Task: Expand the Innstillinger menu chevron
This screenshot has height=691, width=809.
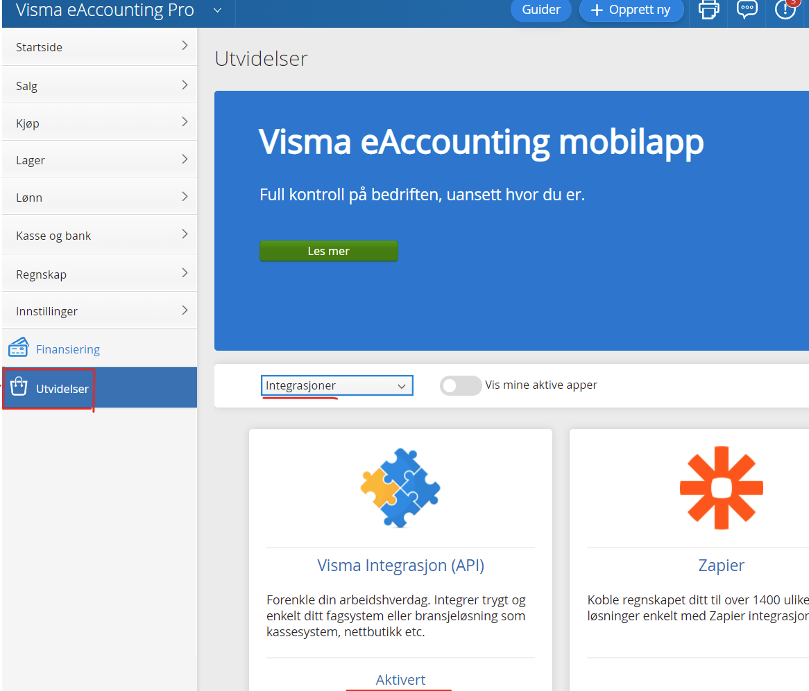Action: (185, 310)
